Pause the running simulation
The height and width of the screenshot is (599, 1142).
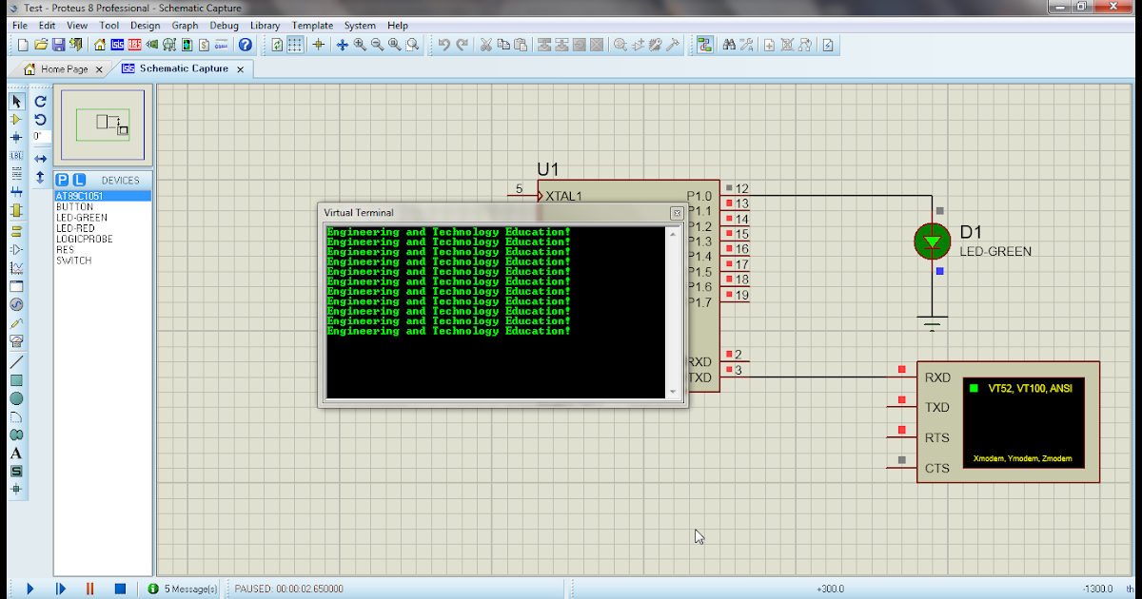(89, 589)
